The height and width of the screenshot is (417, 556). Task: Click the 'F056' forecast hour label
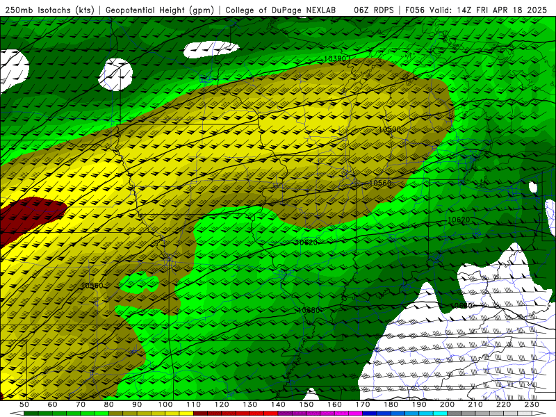(x=414, y=10)
